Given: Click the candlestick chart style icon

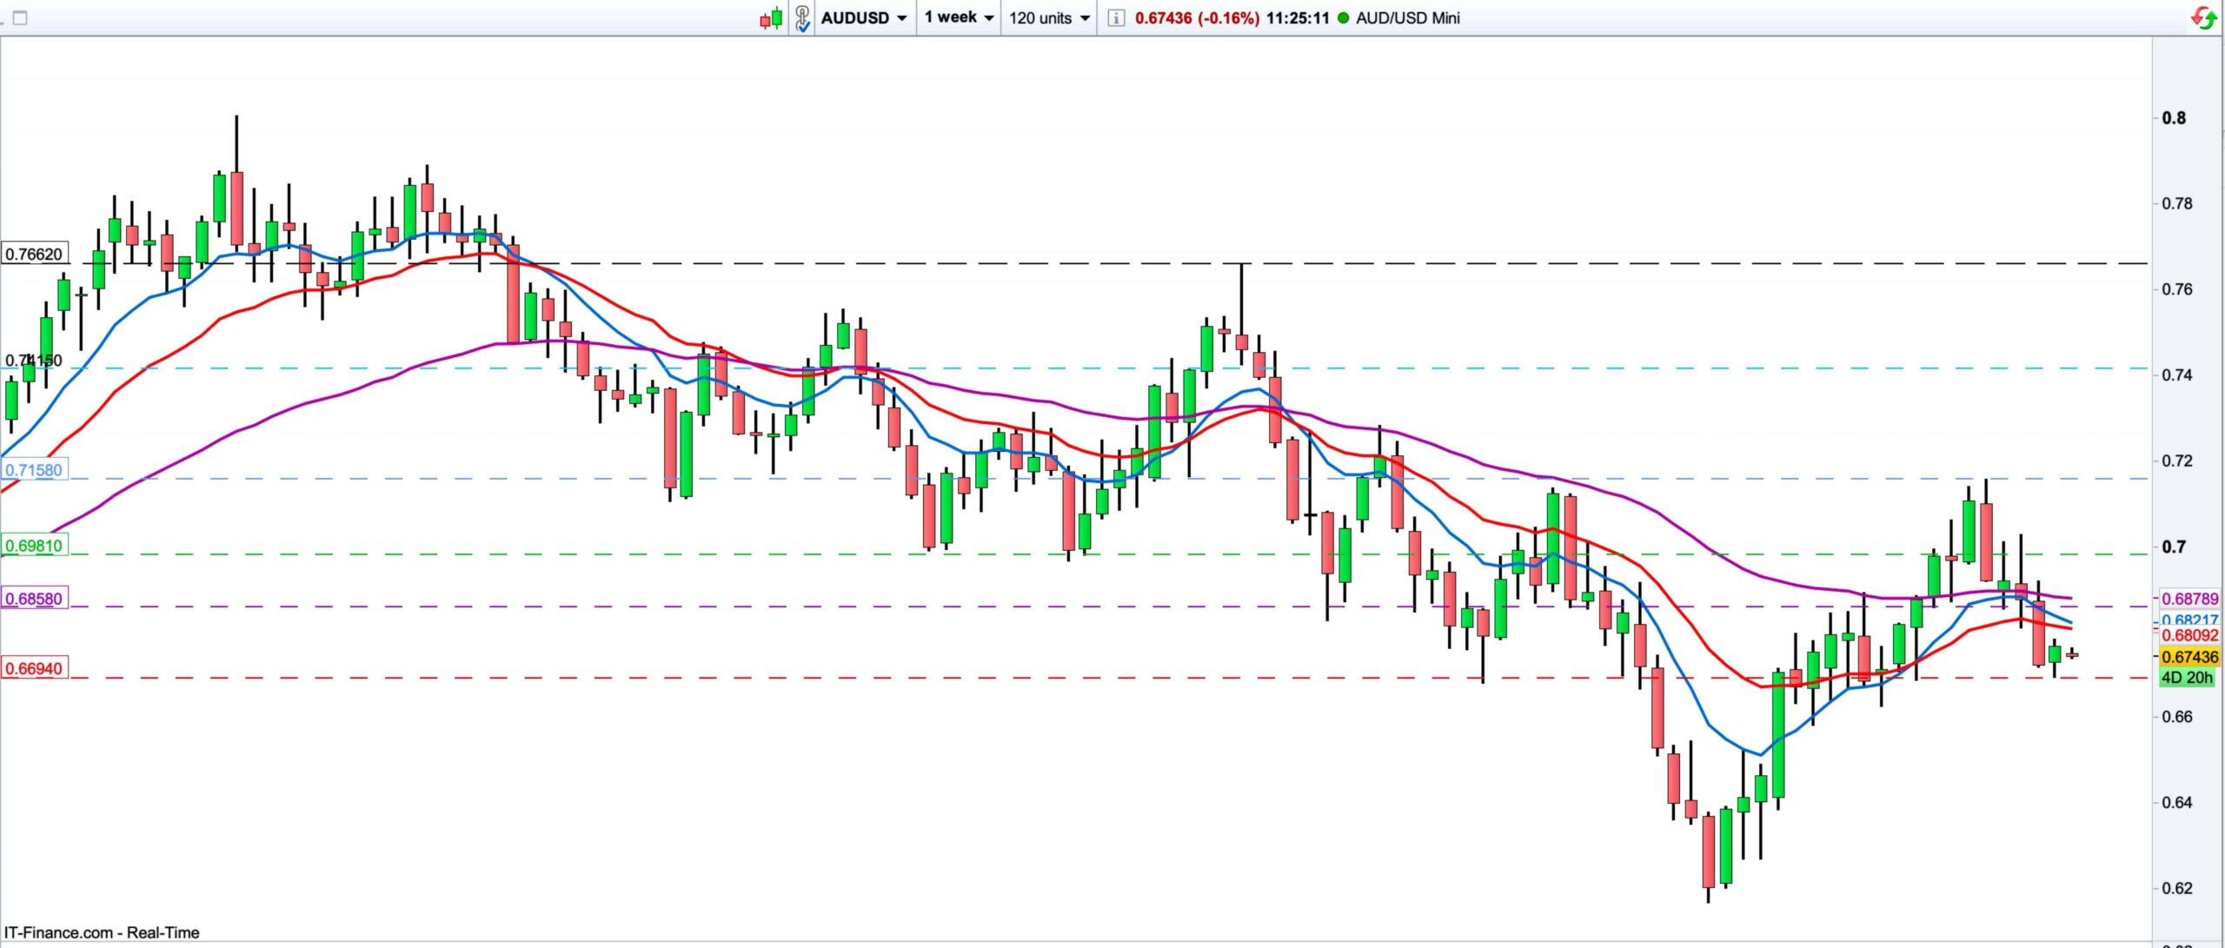Looking at the screenshot, I should point(771,17).
